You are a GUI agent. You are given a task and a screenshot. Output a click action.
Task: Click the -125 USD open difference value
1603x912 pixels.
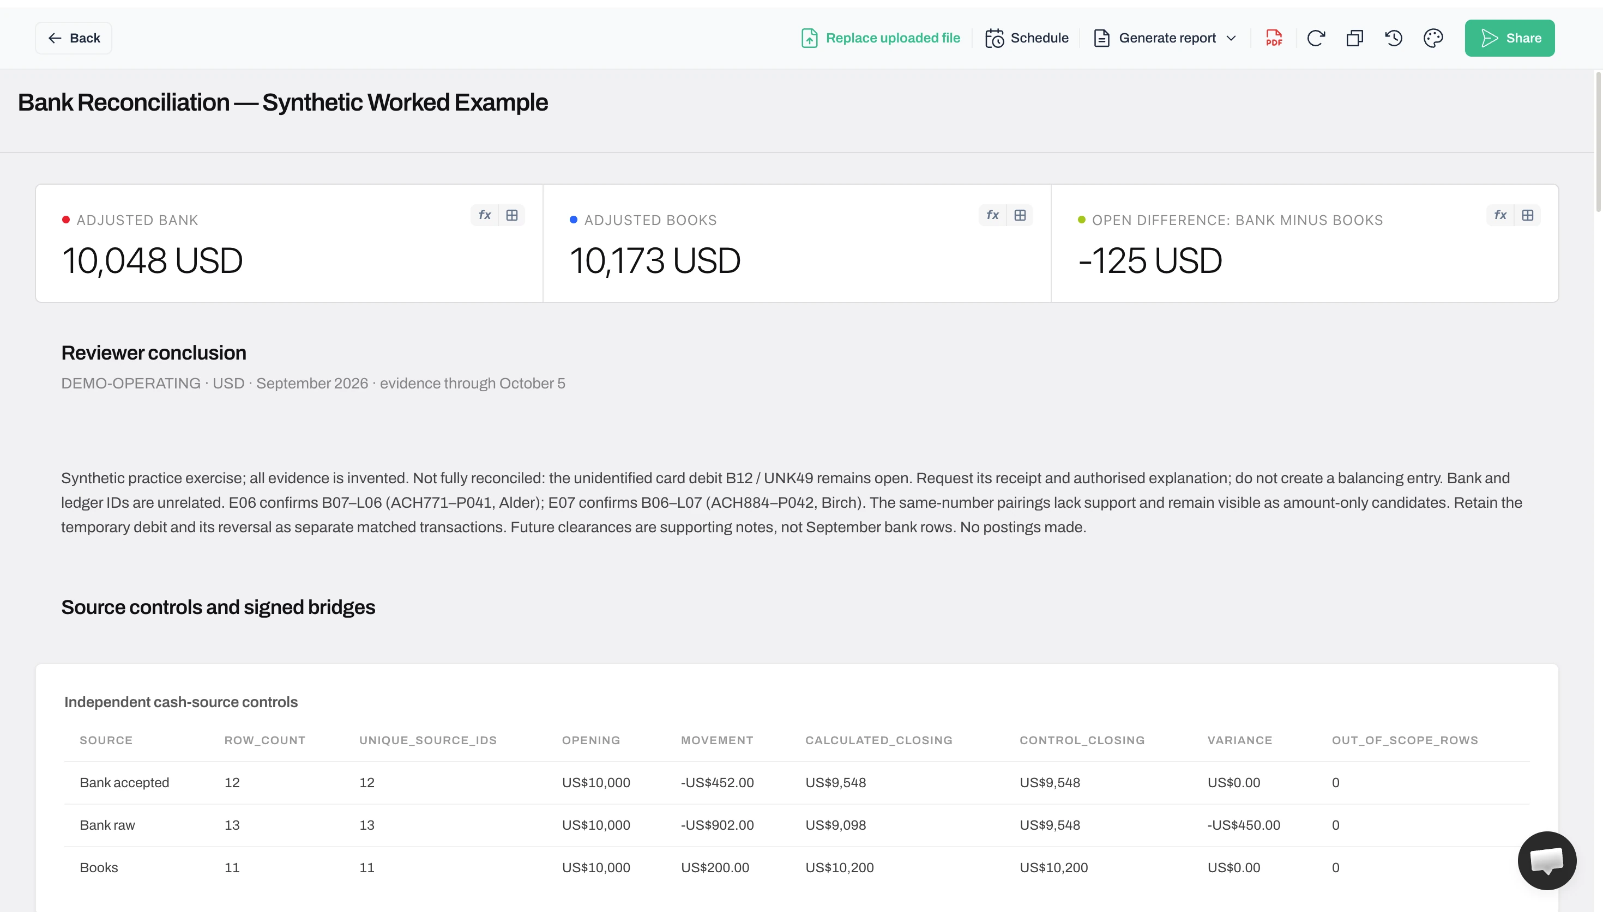click(x=1149, y=260)
